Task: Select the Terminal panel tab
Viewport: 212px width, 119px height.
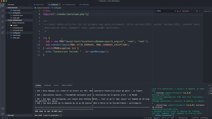Action: (38, 85)
